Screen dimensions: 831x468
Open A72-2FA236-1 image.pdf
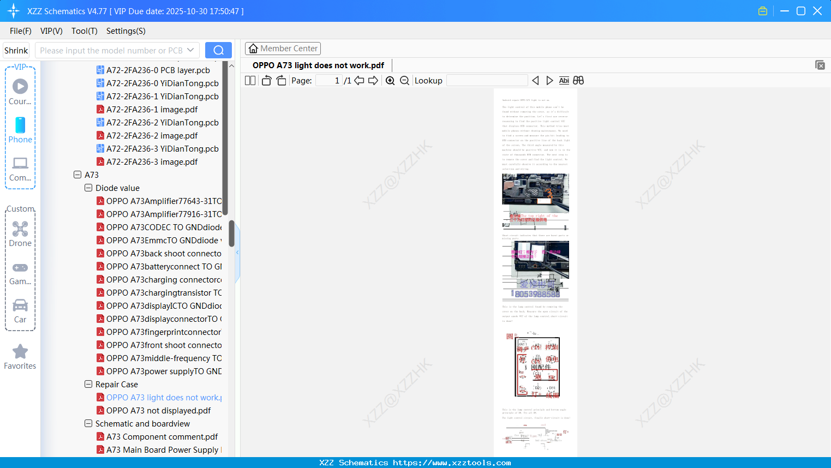pyautogui.click(x=147, y=109)
